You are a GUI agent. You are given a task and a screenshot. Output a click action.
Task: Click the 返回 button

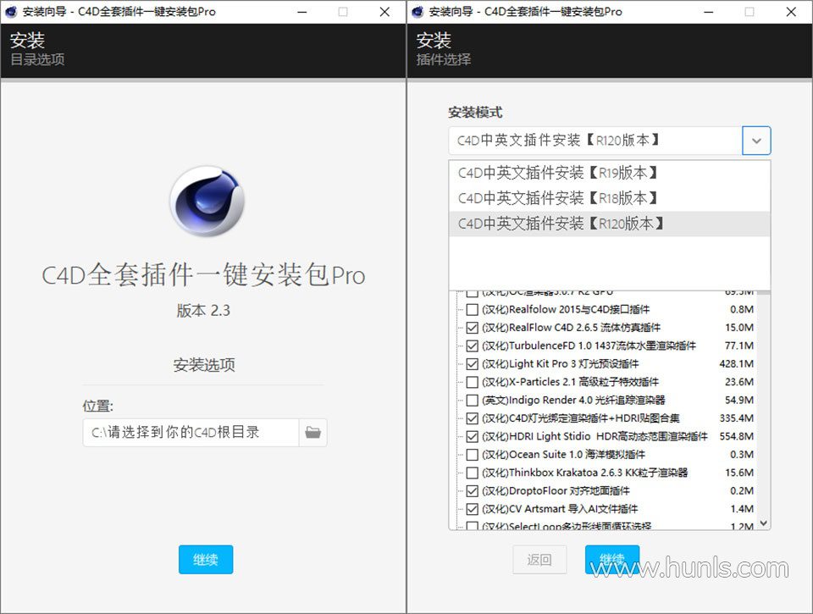coord(539,560)
